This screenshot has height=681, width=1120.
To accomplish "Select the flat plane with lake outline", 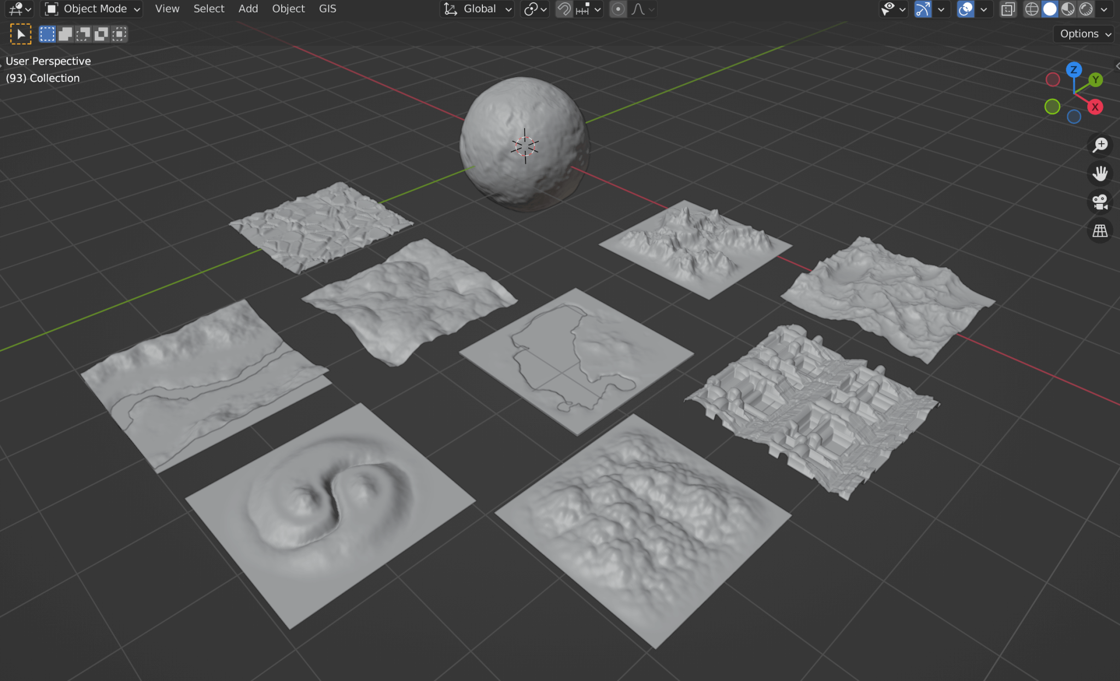I will (x=577, y=361).
